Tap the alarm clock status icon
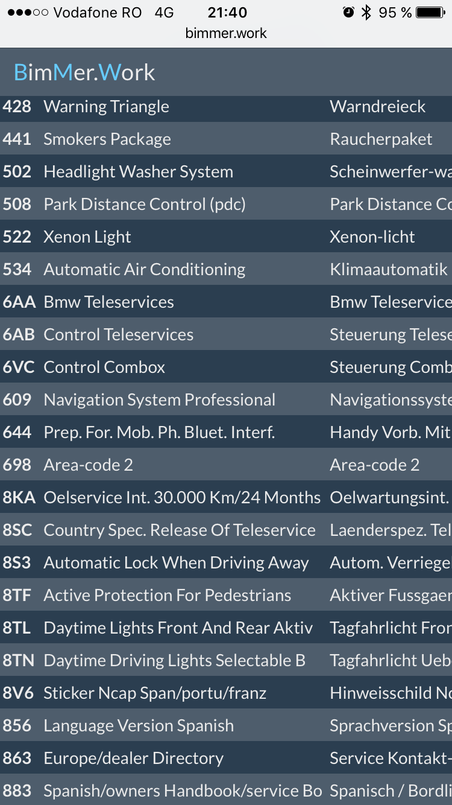The width and height of the screenshot is (452, 805). click(x=348, y=12)
